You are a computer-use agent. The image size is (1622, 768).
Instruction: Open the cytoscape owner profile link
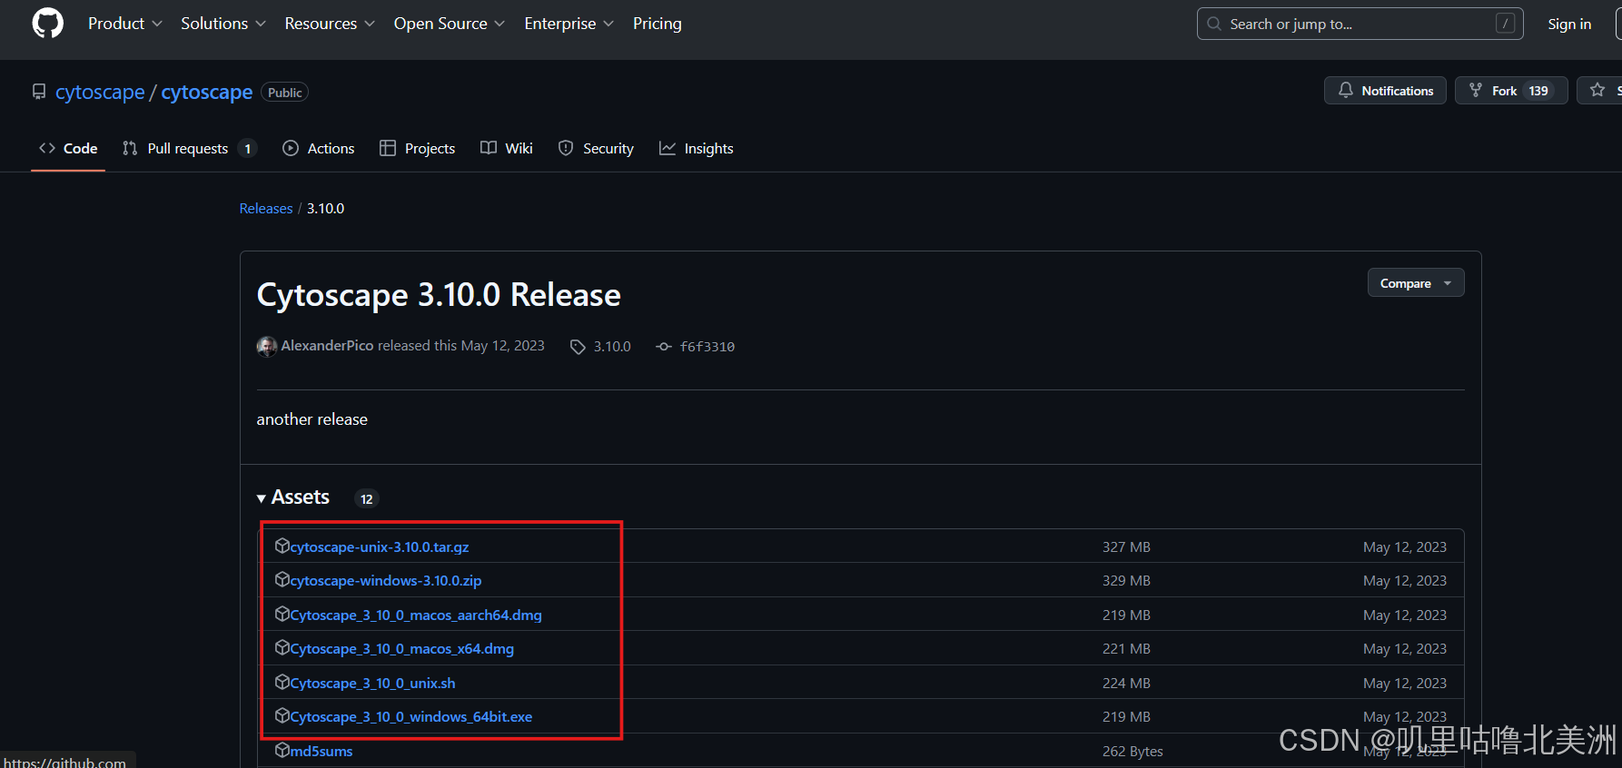point(100,92)
